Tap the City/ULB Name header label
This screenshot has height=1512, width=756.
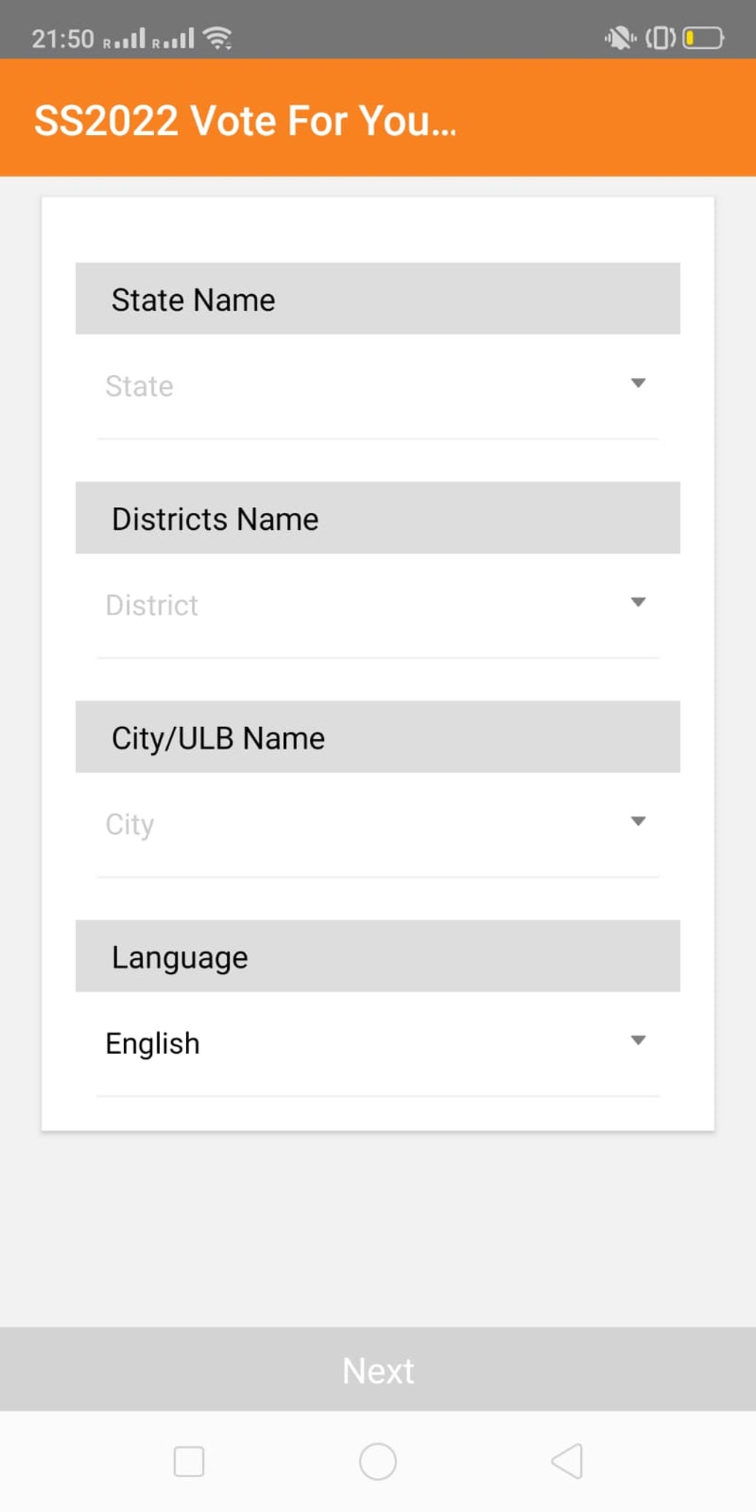pos(219,738)
